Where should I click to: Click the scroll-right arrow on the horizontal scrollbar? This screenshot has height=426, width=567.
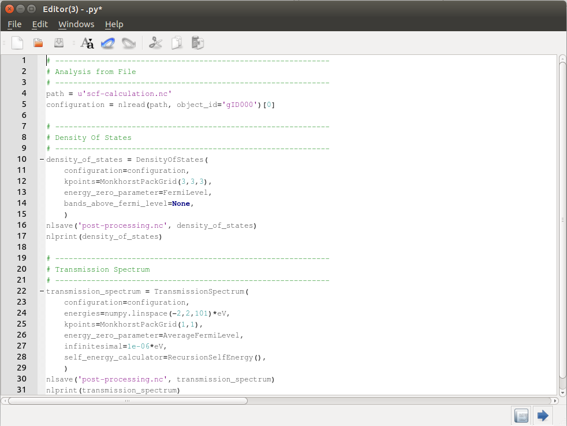point(555,401)
